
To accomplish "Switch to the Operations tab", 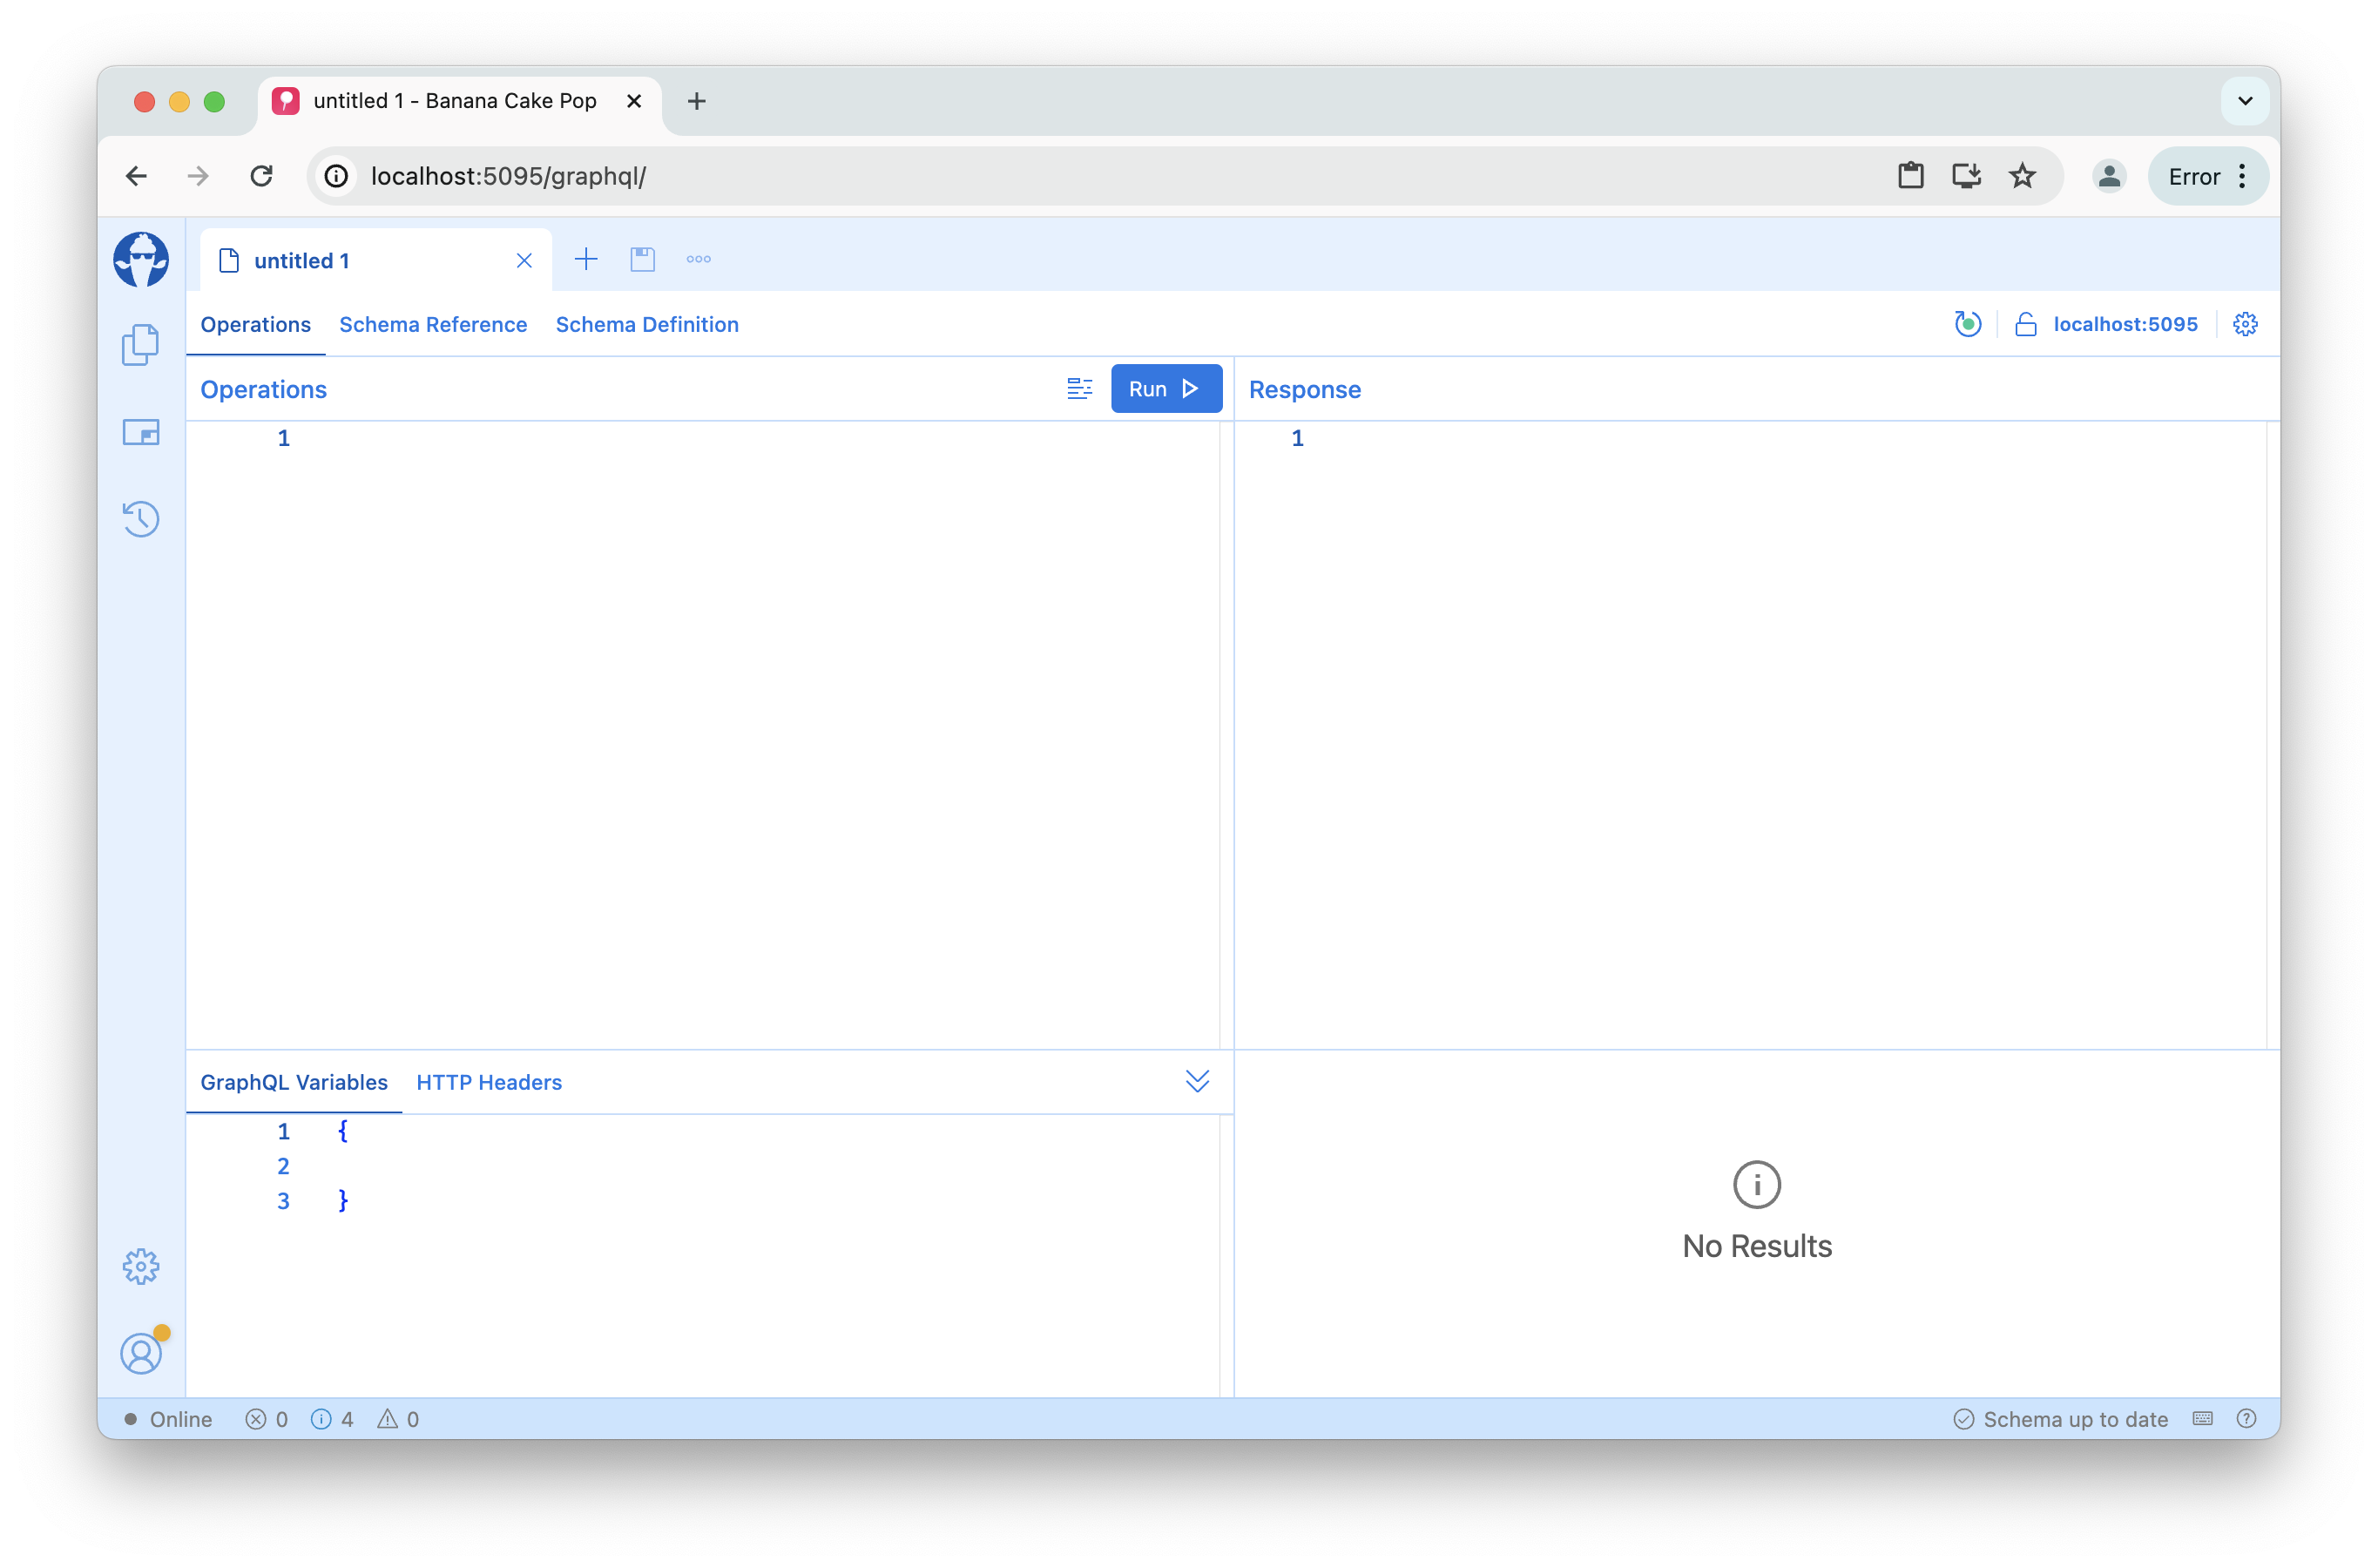I will click(x=255, y=324).
